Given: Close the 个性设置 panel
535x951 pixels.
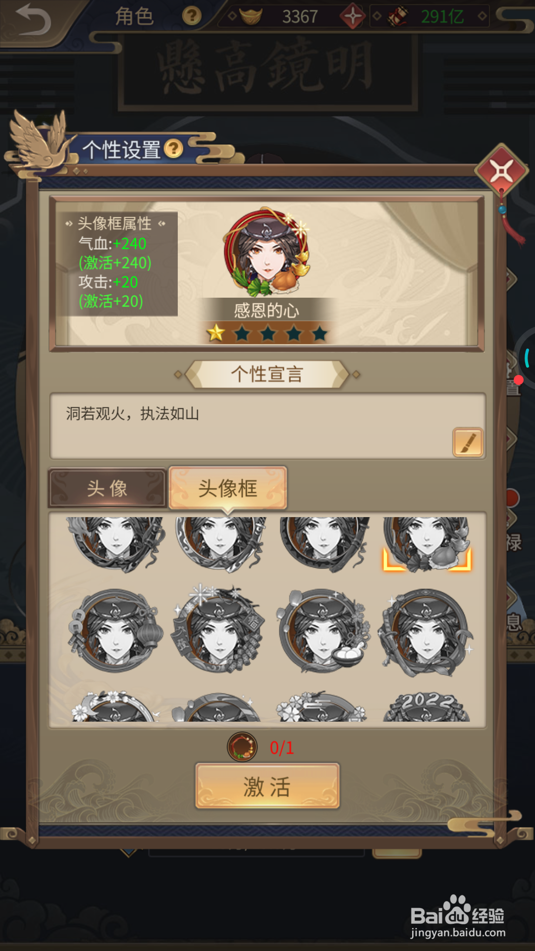Looking at the screenshot, I should (502, 171).
